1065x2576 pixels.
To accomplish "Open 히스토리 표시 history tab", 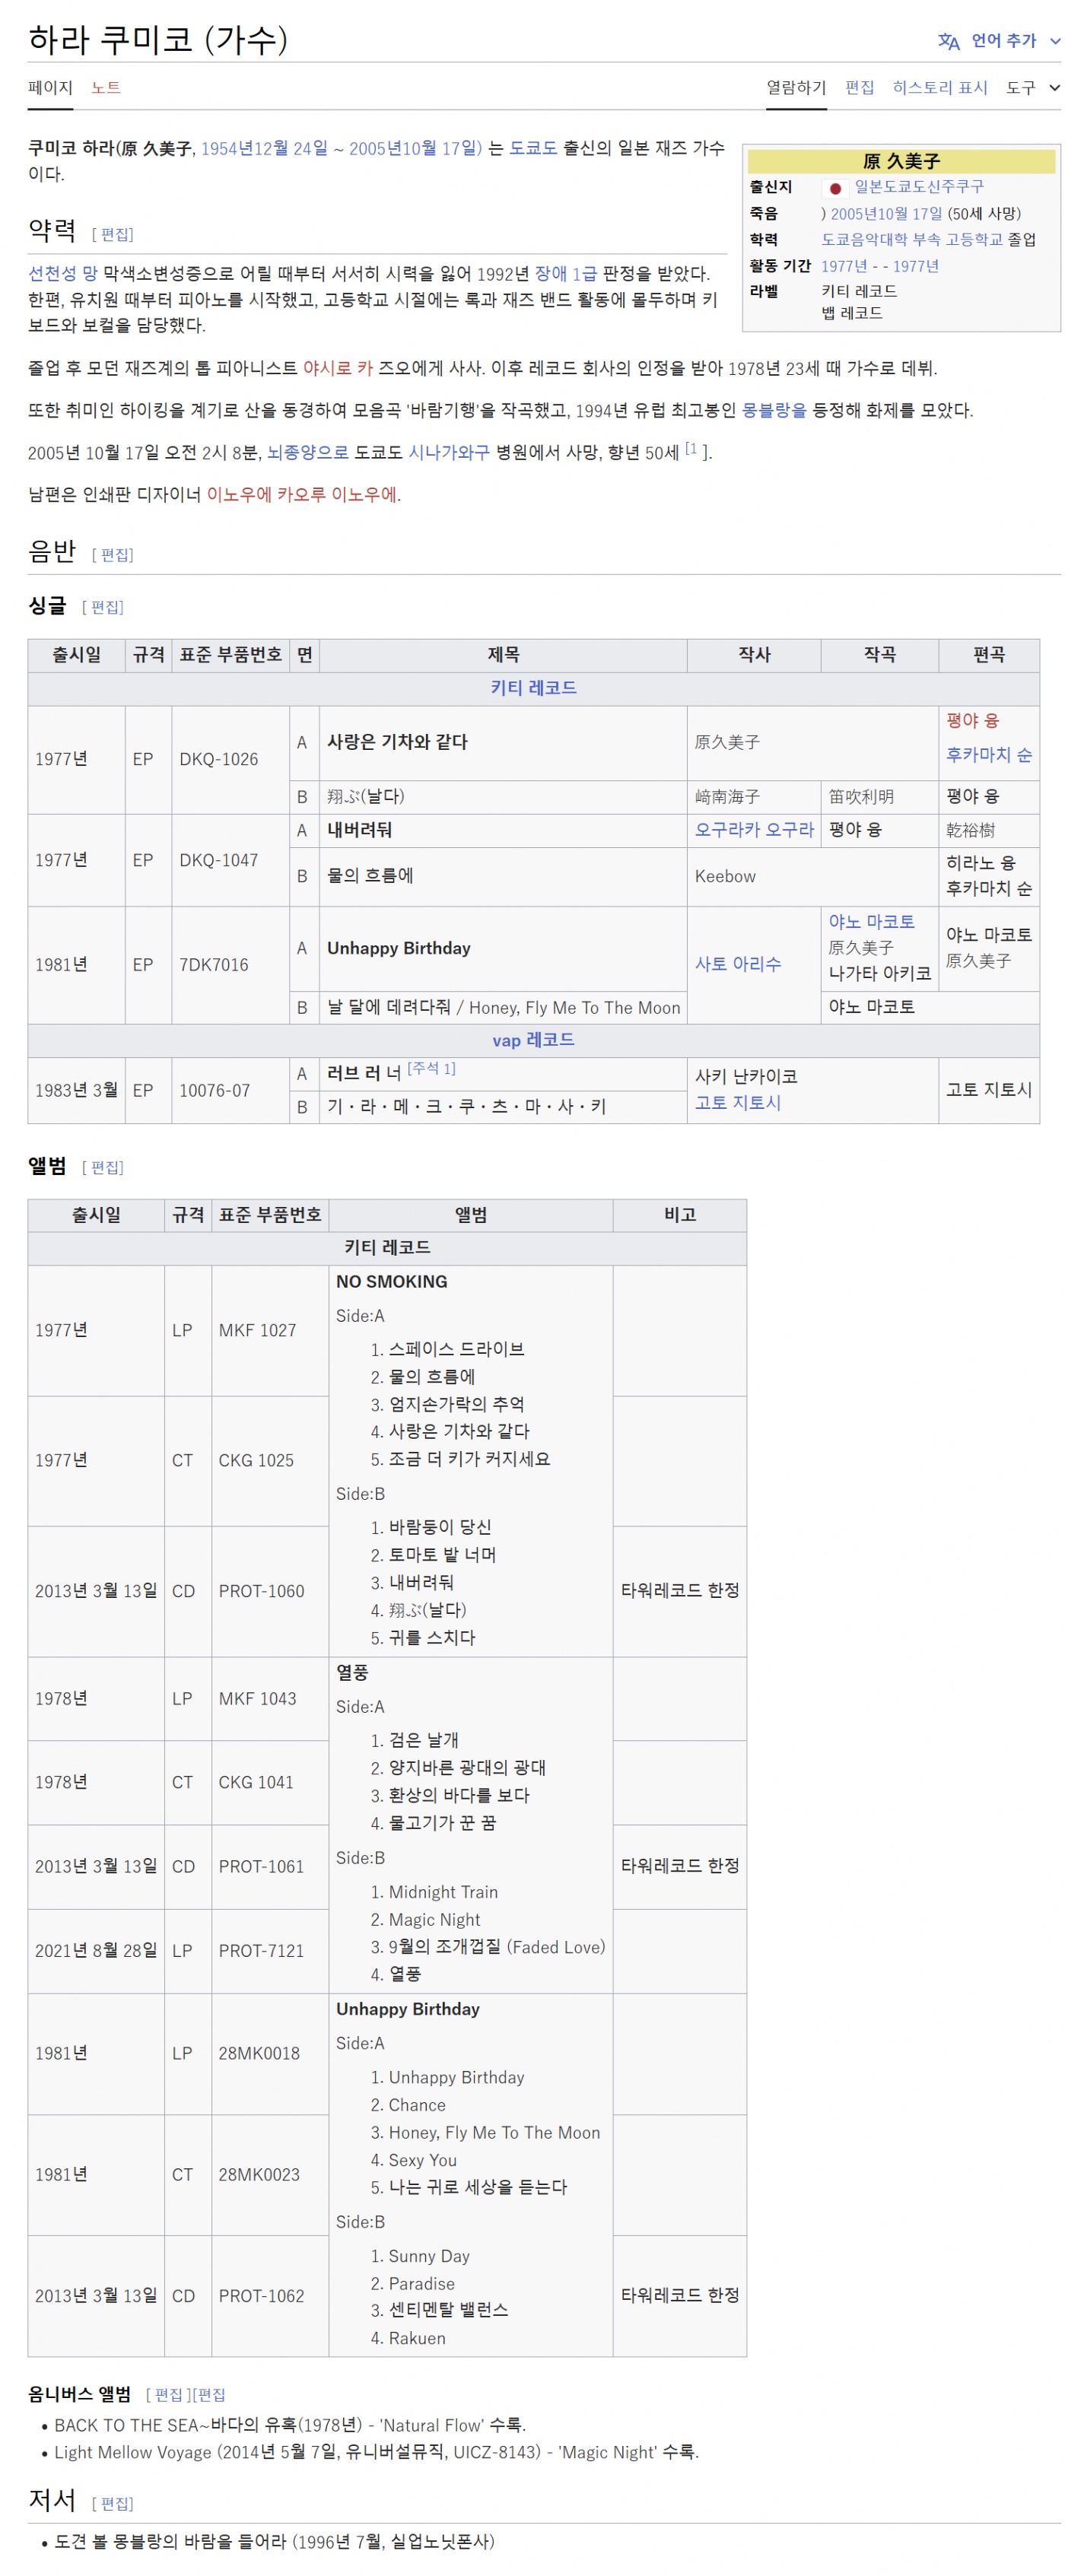I will [x=939, y=88].
